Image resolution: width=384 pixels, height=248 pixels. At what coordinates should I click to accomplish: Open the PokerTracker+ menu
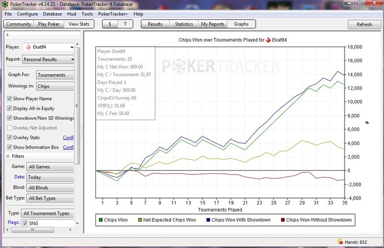click(x=113, y=14)
